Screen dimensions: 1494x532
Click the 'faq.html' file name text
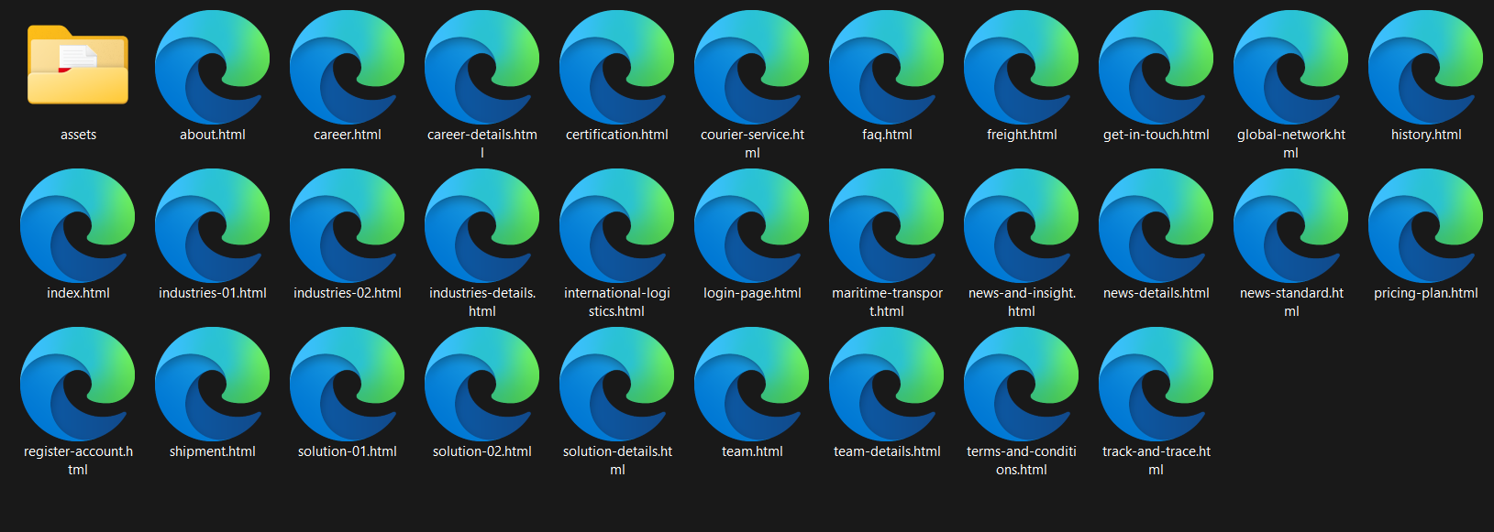coord(887,135)
